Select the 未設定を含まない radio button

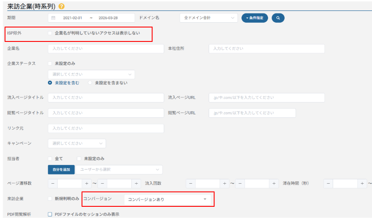[90, 82]
